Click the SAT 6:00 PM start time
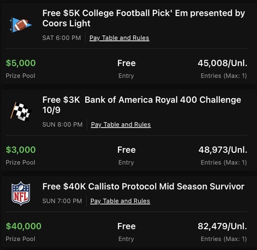The image size is (257, 250). 61,38
